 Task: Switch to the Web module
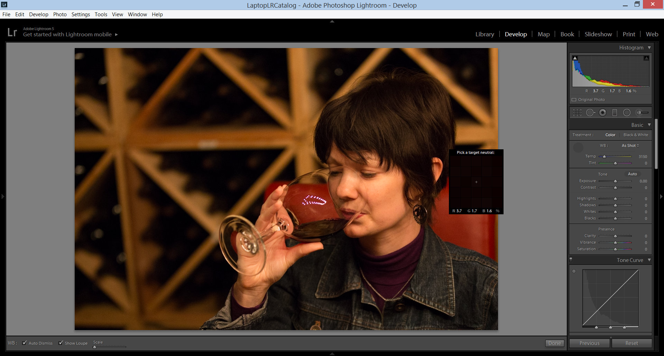[x=652, y=34]
